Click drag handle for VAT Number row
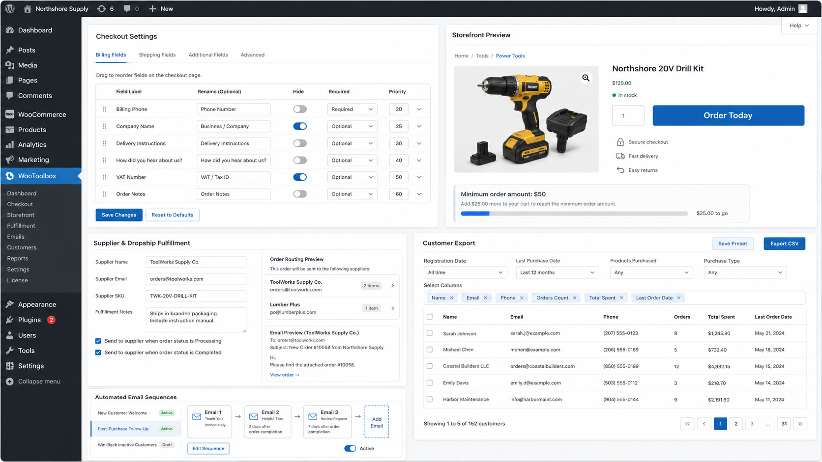The image size is (822, 462). 104,177
